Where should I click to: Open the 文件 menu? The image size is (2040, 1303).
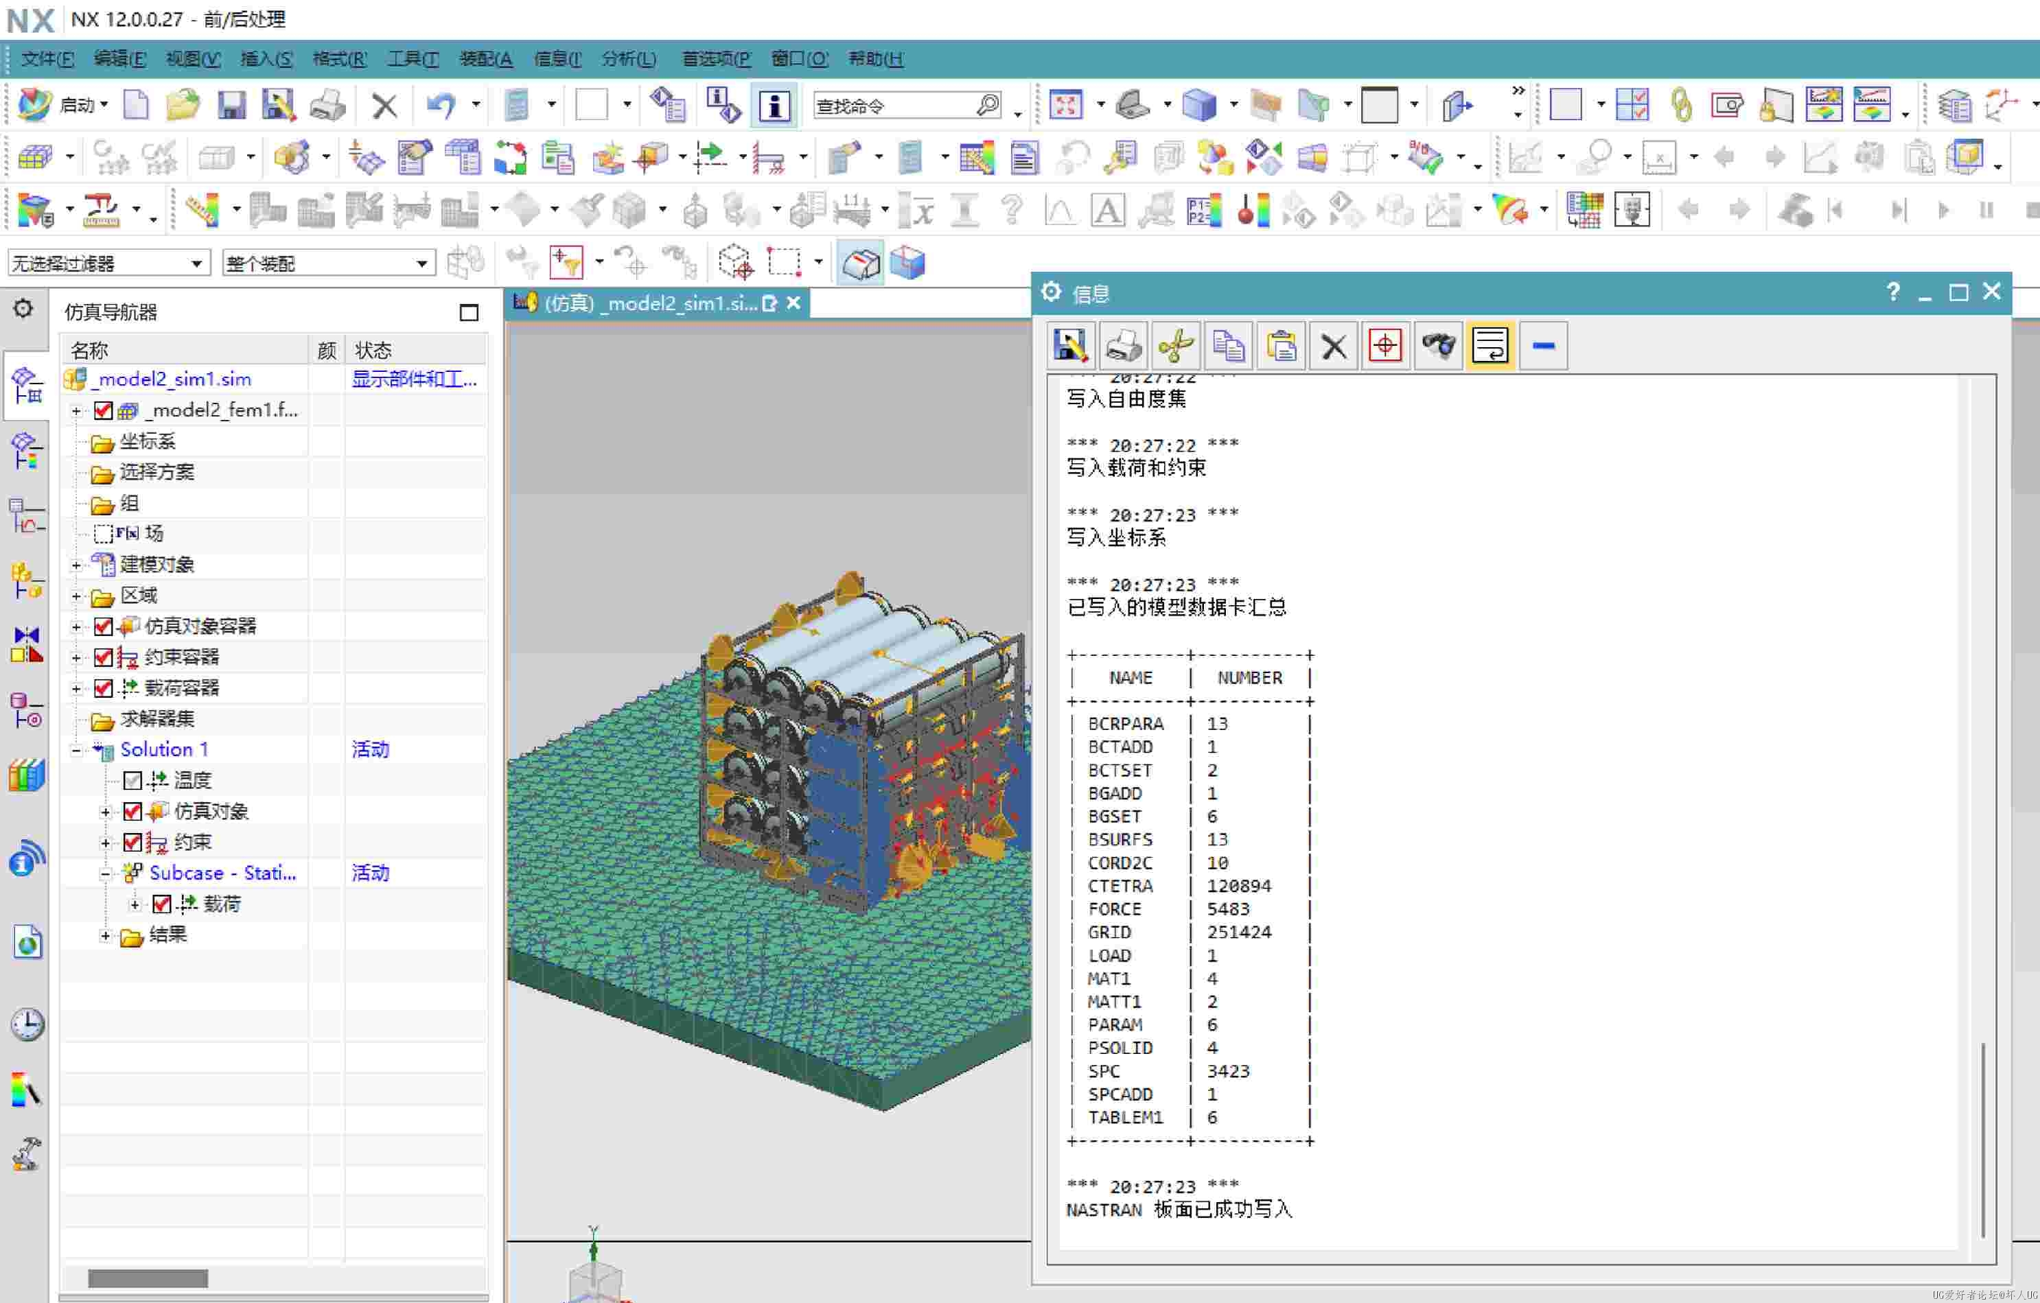point(47,58)
